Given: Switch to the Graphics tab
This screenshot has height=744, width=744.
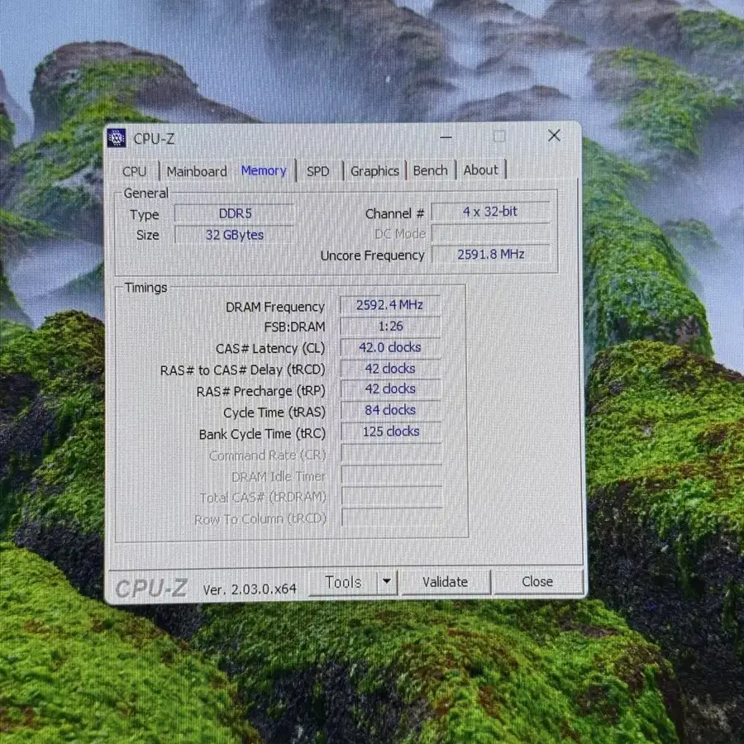Looking at the screenshot, I should 374,171.
